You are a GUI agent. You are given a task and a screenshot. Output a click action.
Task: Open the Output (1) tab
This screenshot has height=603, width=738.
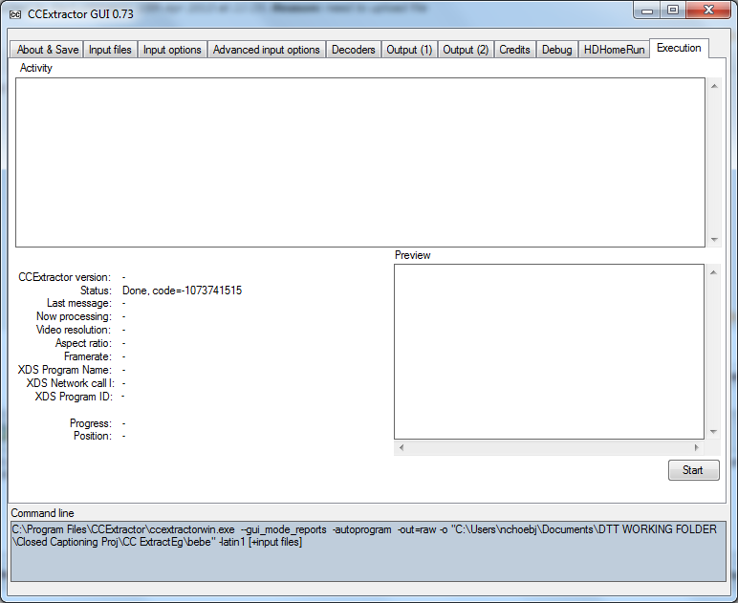click(x=409, y=50)
